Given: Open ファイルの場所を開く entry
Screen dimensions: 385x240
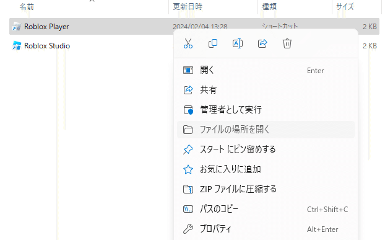Looking at the screenshot, I should [x=266, y=130].
